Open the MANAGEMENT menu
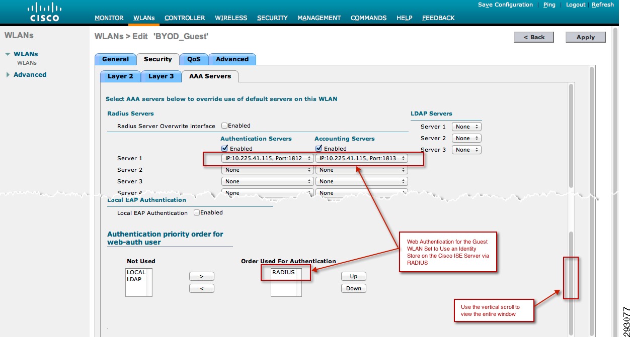The width and height of the screenshot is (630, 337). click(319, 18)
